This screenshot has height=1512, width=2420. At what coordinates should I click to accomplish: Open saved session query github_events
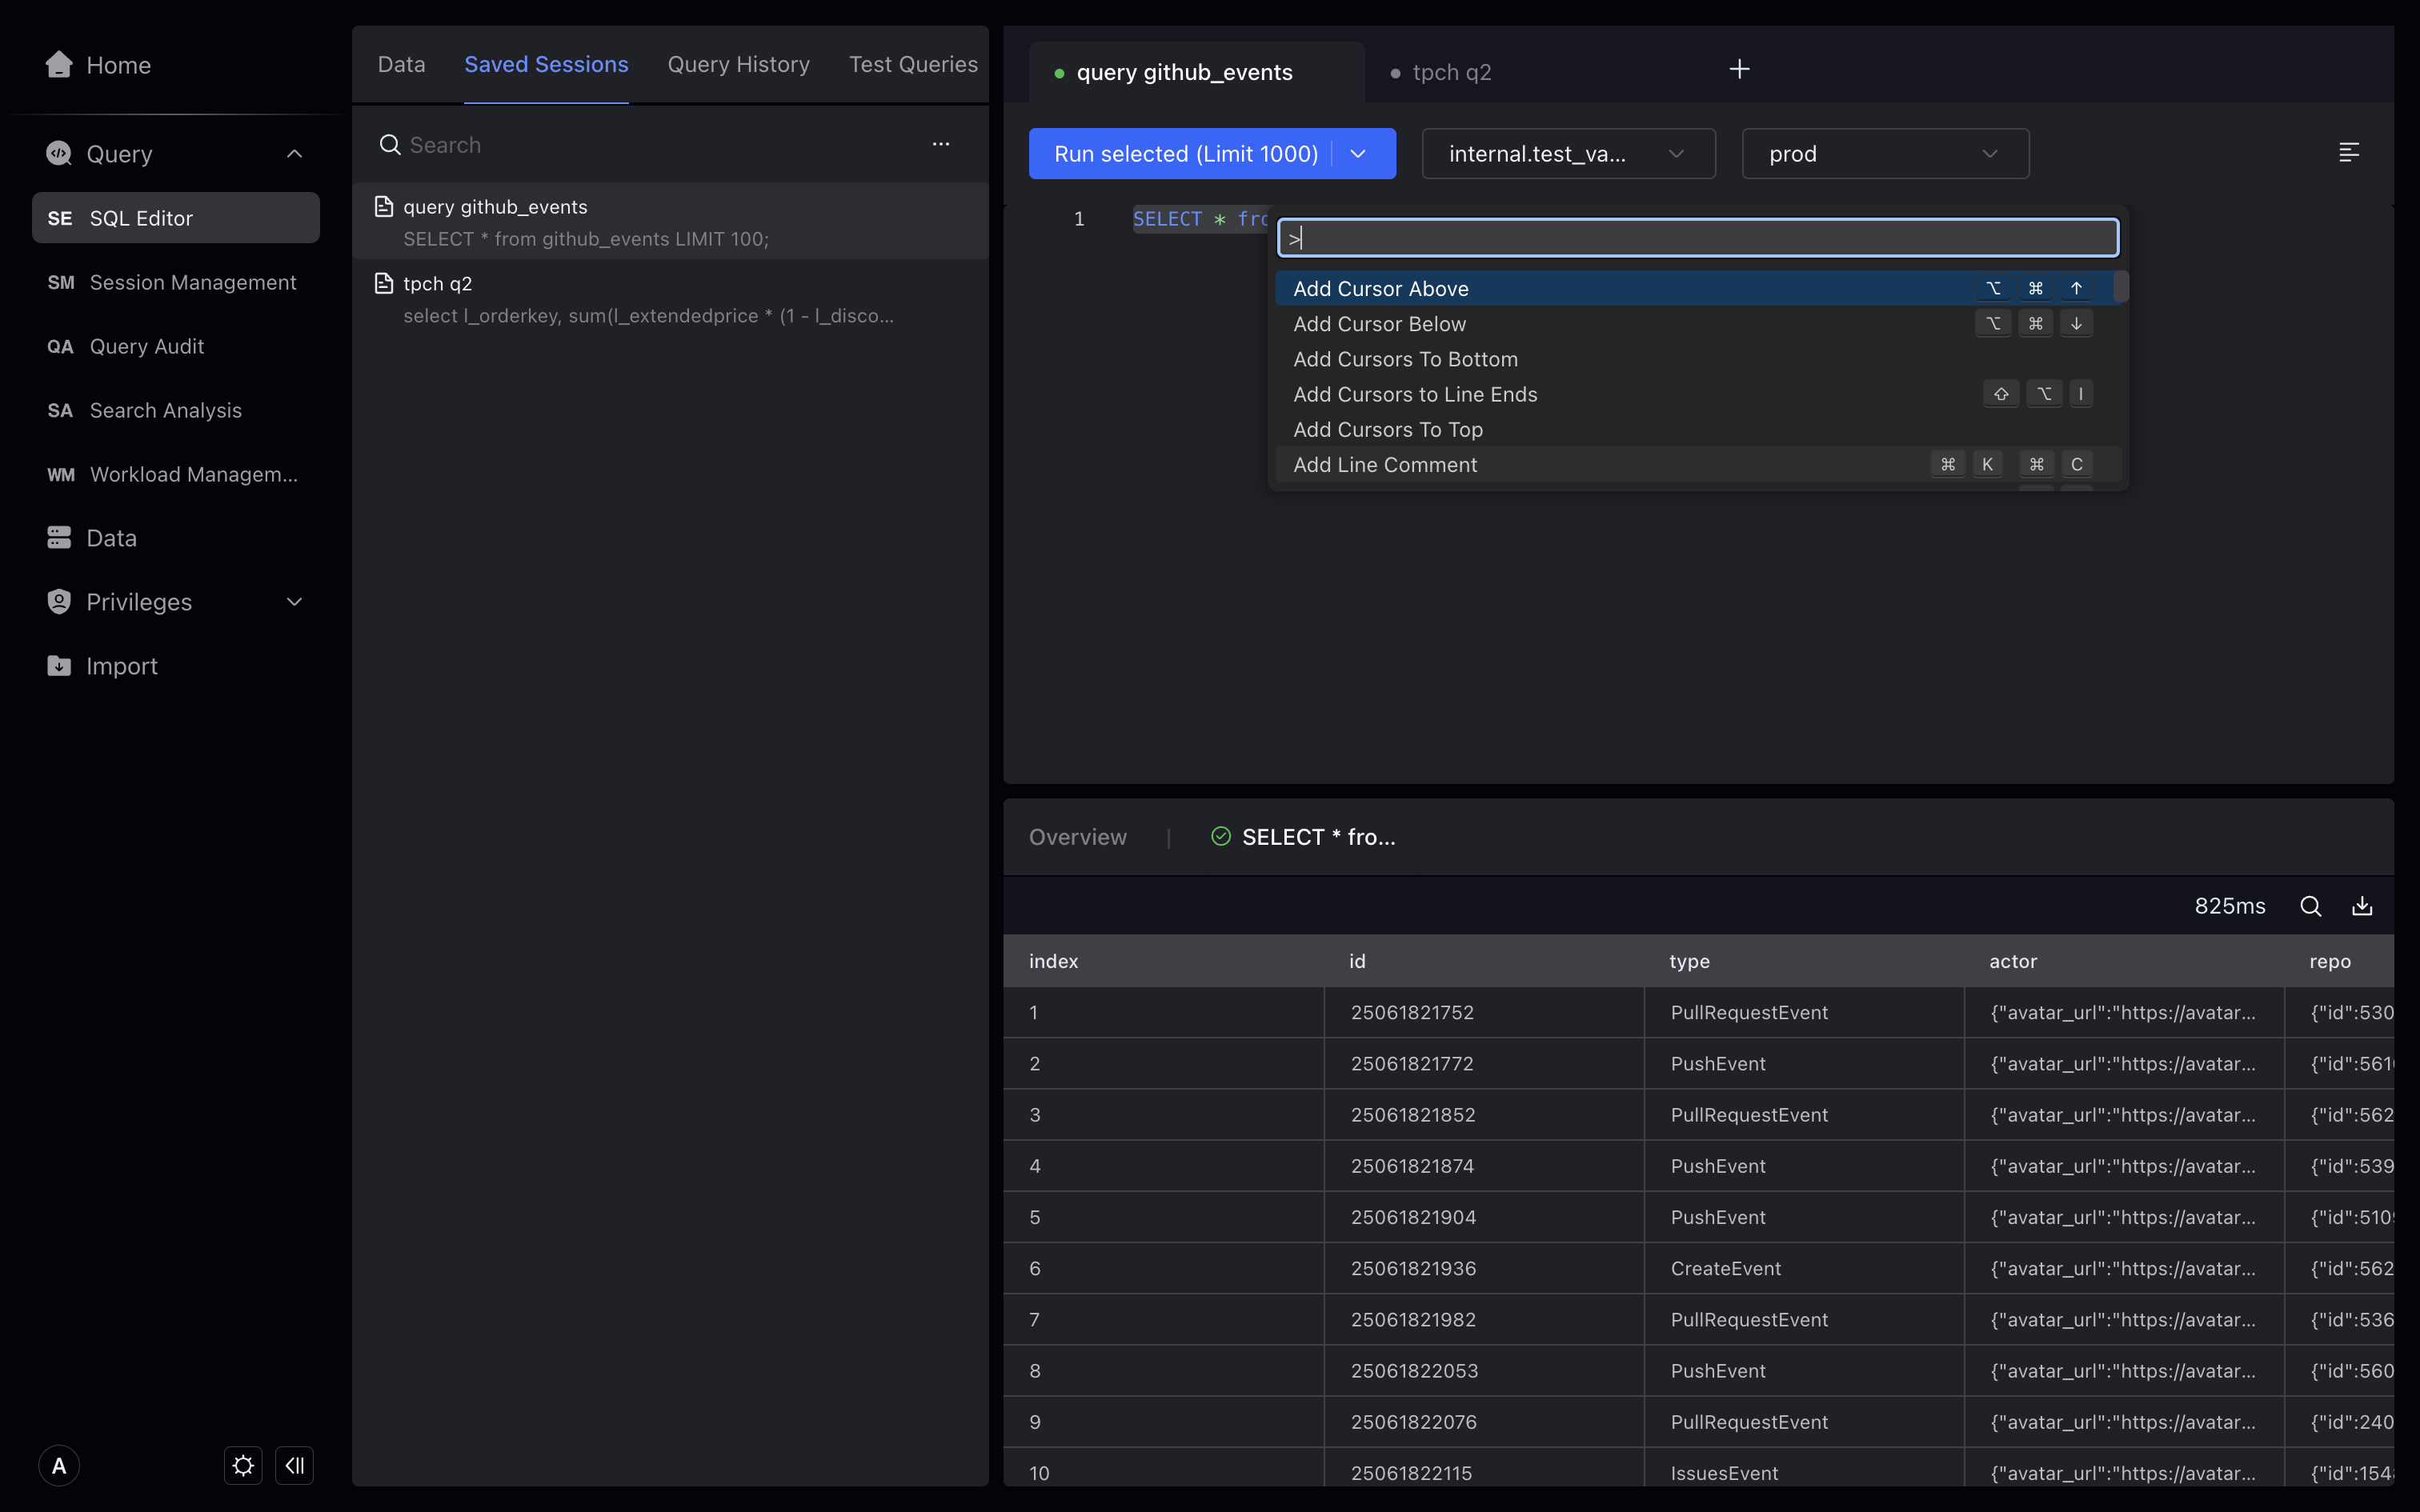click(x=670, y=222)
